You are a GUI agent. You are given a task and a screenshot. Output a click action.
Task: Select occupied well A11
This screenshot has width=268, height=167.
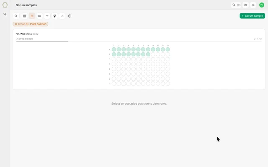coord(163,49)
